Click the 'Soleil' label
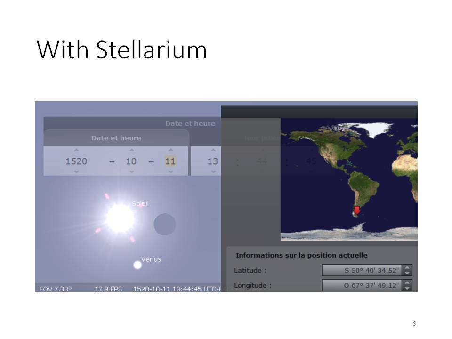Screen dimensions: 452x339 point(140,203)
